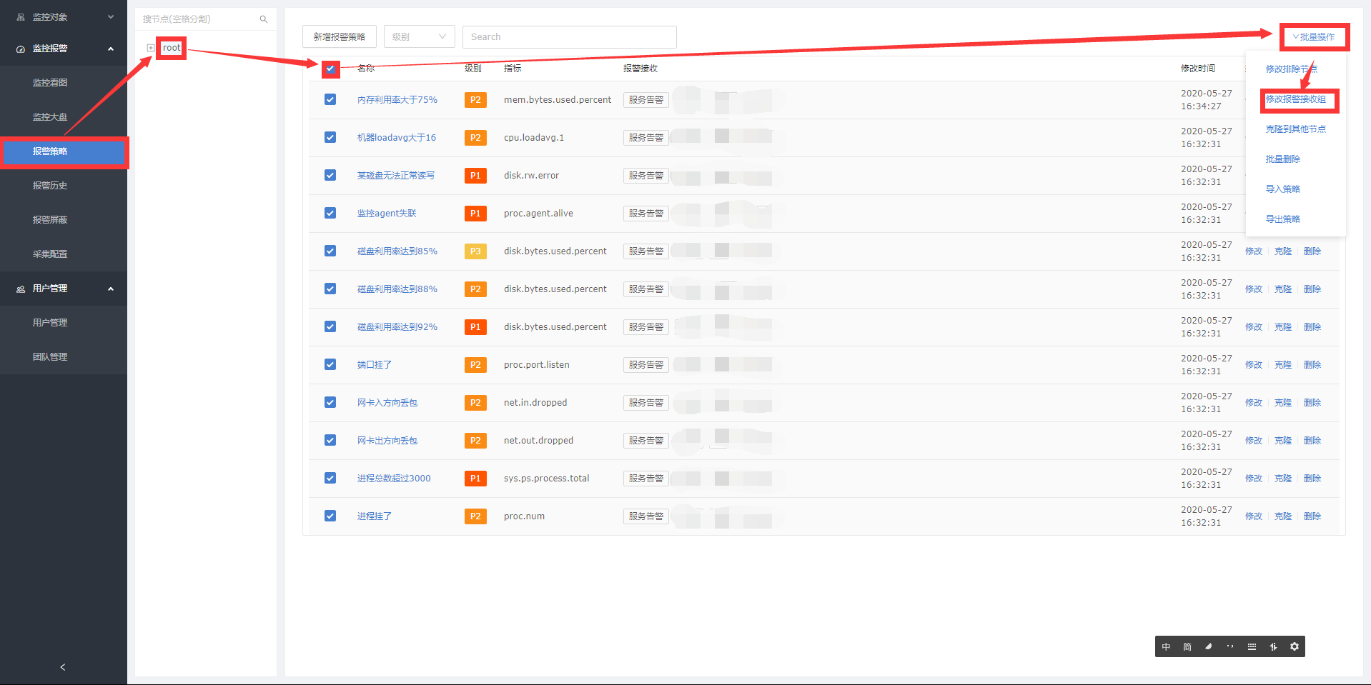
Task: Collapse the 监控报警 sidebar group
Action: click(64, 49)
